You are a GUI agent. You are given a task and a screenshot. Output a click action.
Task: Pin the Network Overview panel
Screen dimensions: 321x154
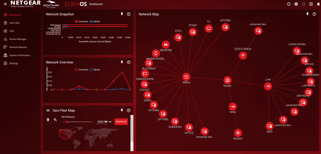(x=122, y=62)
